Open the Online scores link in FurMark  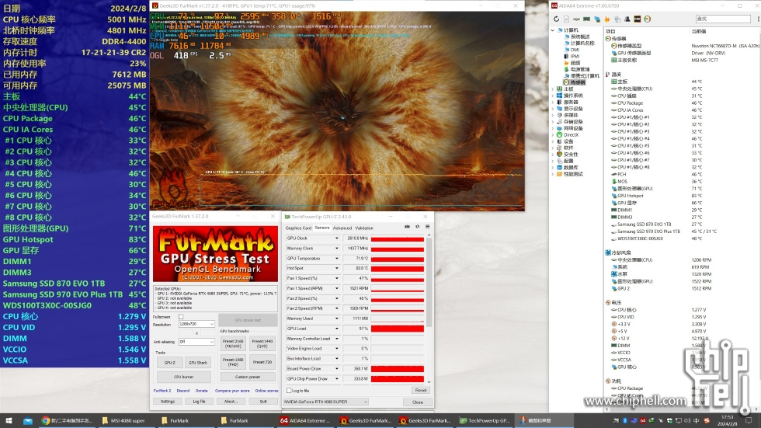[x=266, y=391]
